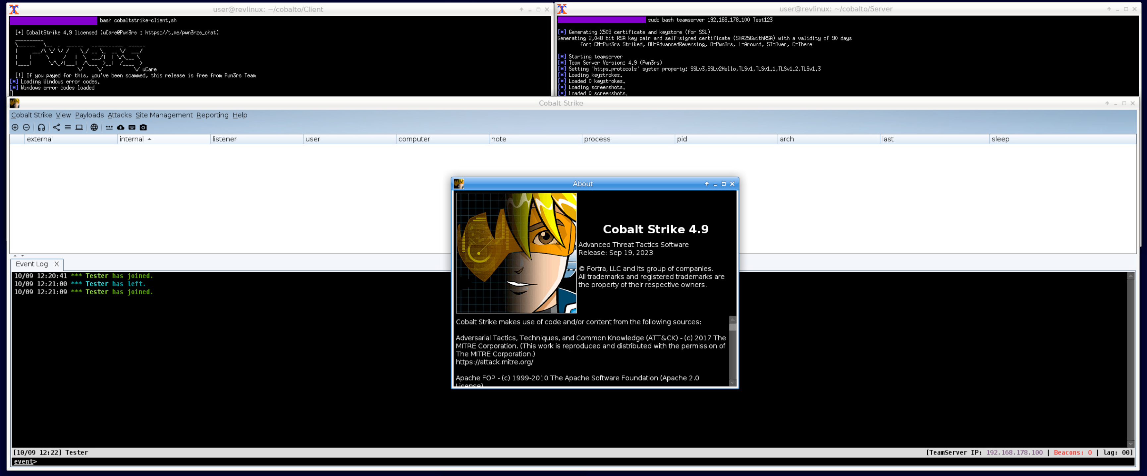
Task: Open Listeners via the headphones icon
Action: (x=41, y=127)
